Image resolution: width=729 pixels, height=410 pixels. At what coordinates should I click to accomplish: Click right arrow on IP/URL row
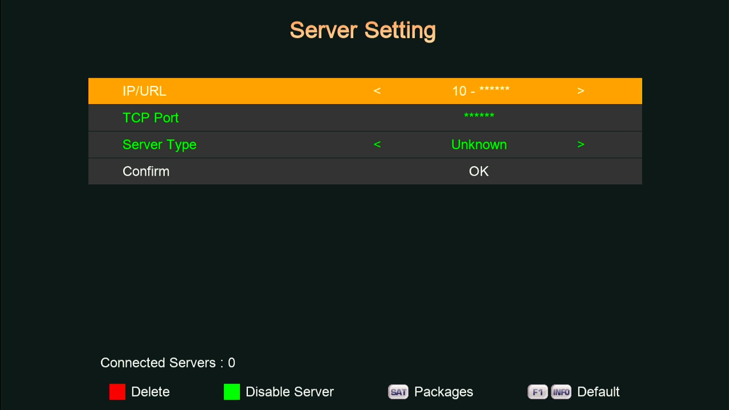(581, 91)
